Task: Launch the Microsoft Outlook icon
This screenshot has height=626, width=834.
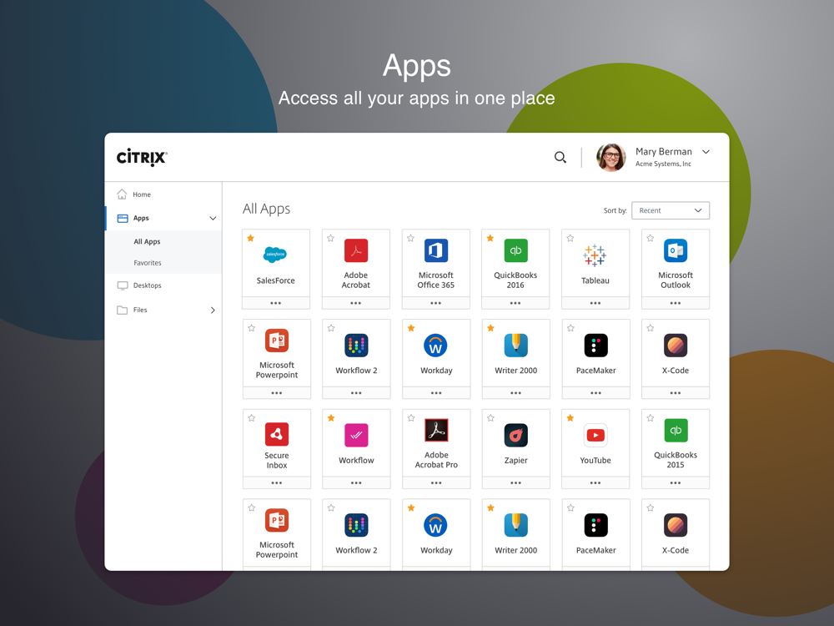Action: click(676, 250)
